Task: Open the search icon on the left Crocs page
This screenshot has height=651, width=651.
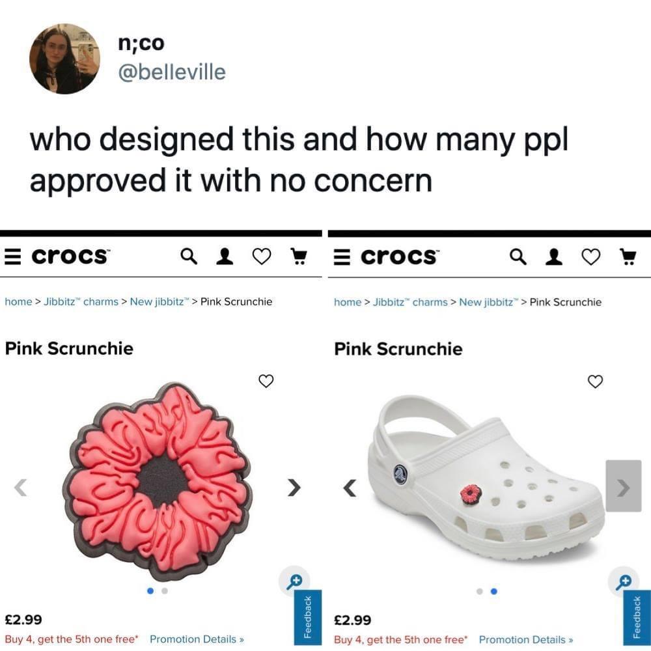Action: (x=189, y=256)
